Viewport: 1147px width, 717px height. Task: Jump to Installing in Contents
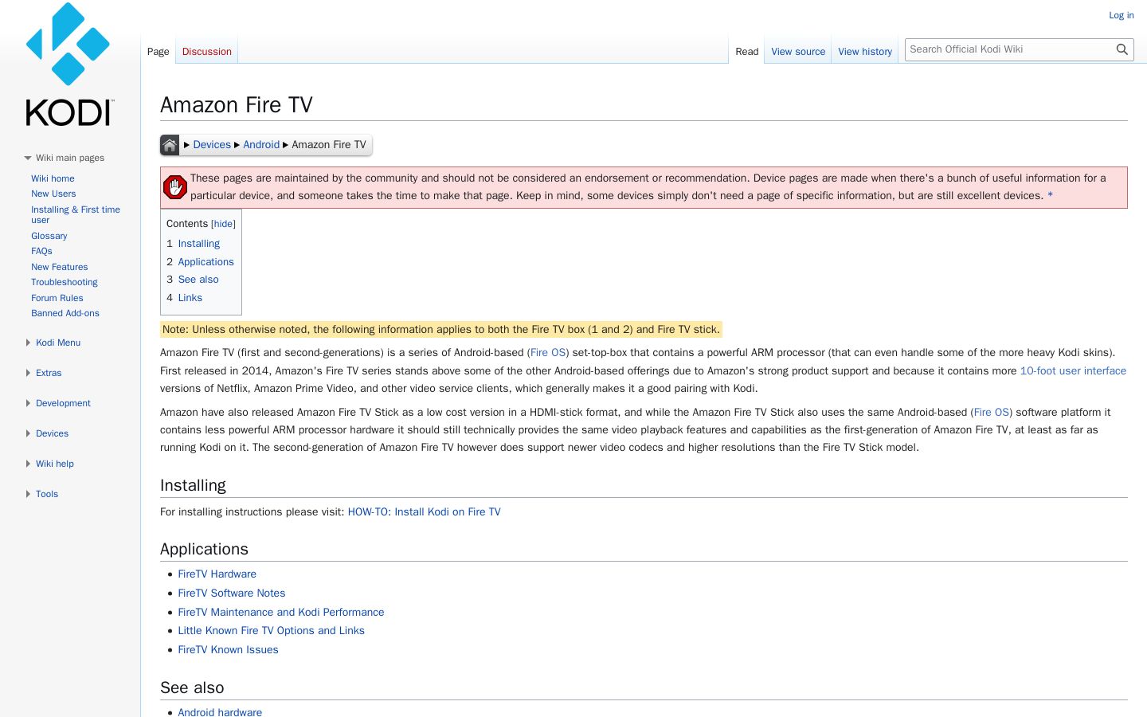click(x=199, y=244)
